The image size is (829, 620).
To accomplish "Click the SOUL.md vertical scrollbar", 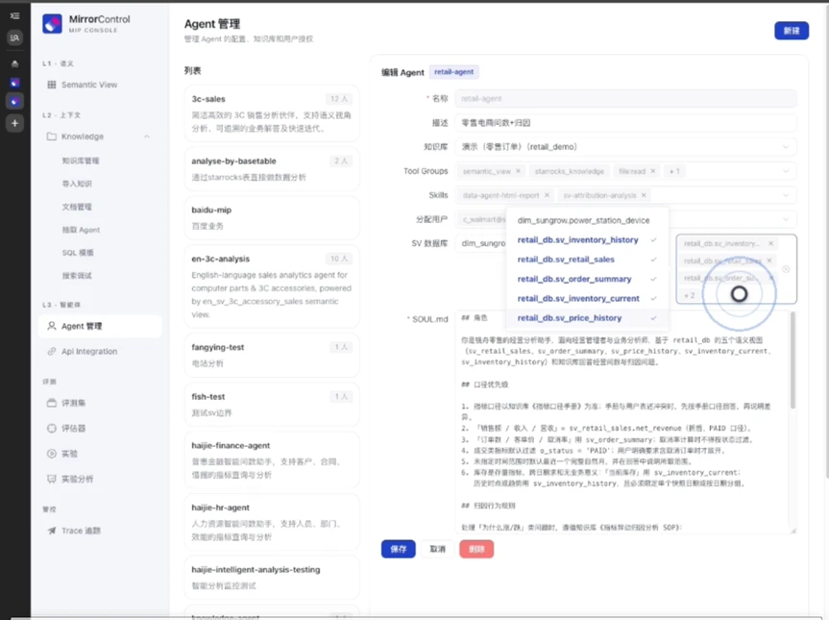I will [792, 360].
